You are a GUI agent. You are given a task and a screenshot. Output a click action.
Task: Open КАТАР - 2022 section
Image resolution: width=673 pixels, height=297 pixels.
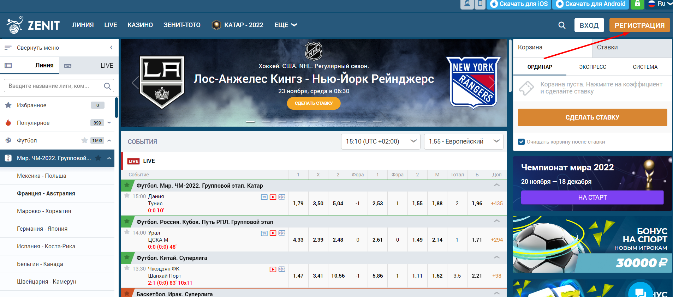point(237,25)
